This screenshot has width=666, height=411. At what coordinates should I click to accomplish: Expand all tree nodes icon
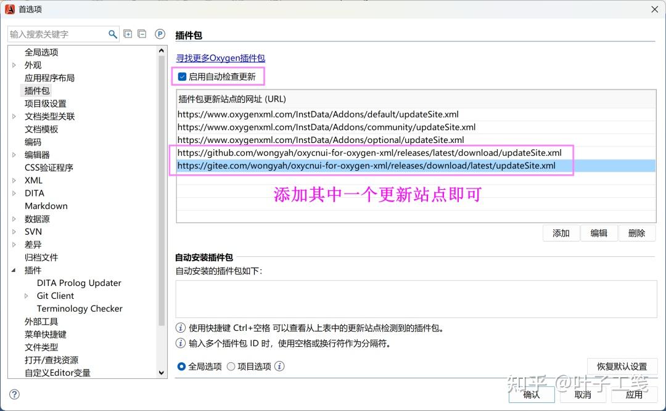(x=128, y=34)
